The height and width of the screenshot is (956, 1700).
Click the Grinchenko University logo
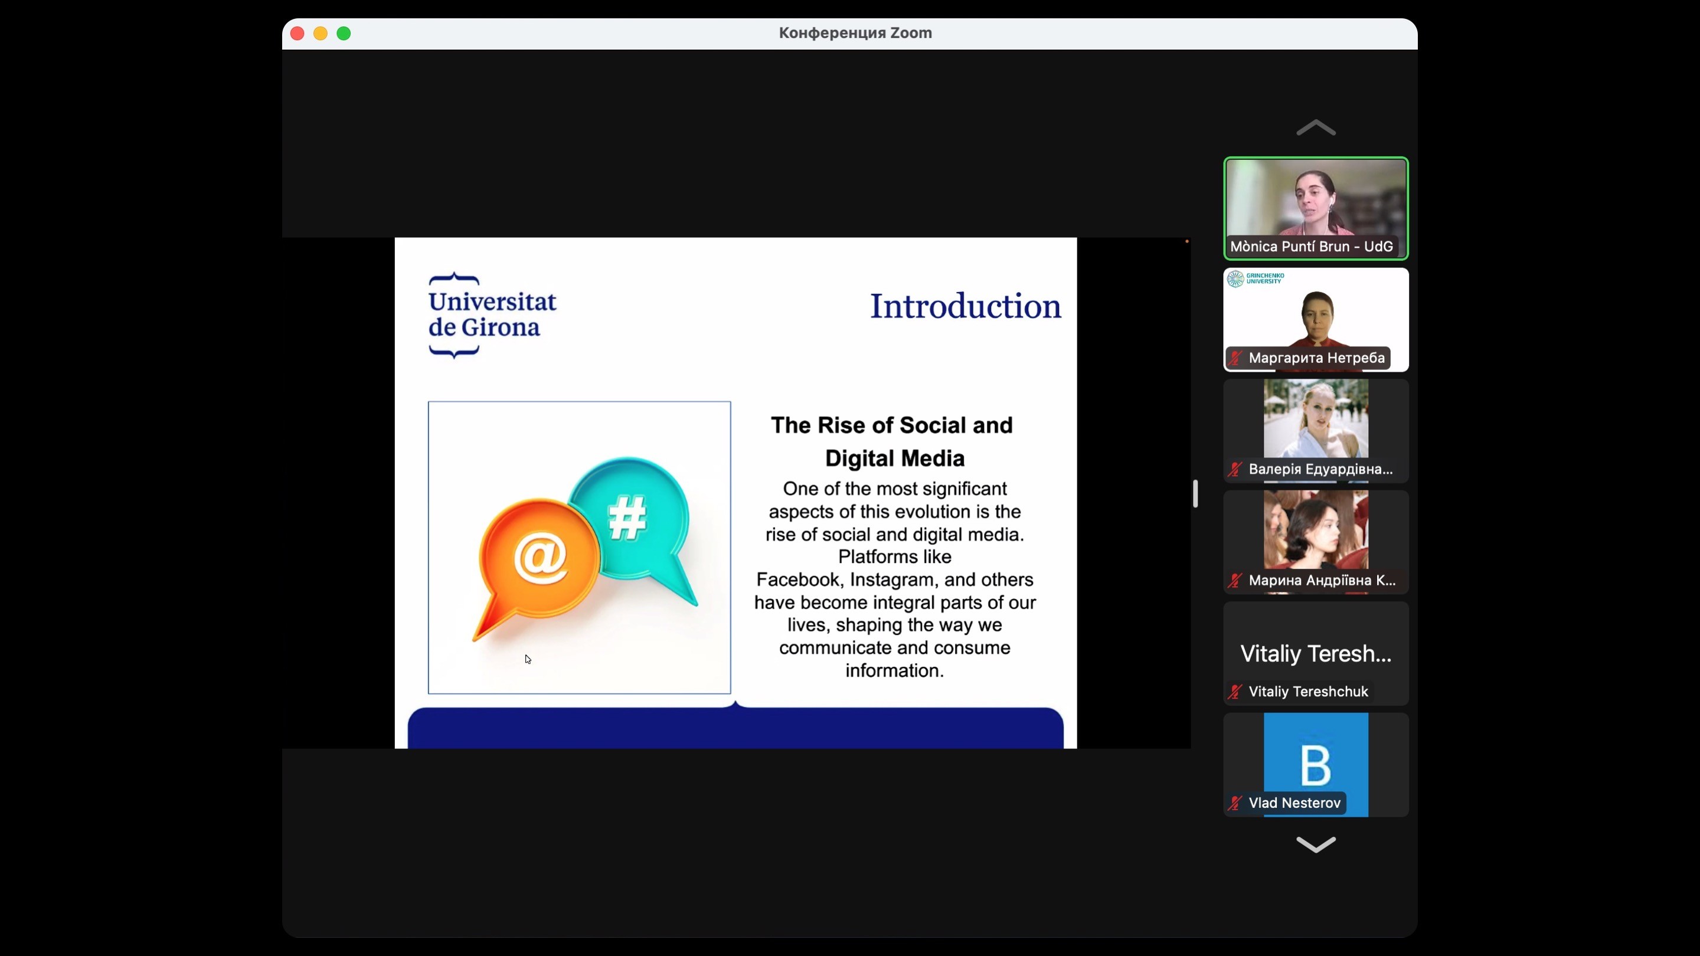point(1255,279)
